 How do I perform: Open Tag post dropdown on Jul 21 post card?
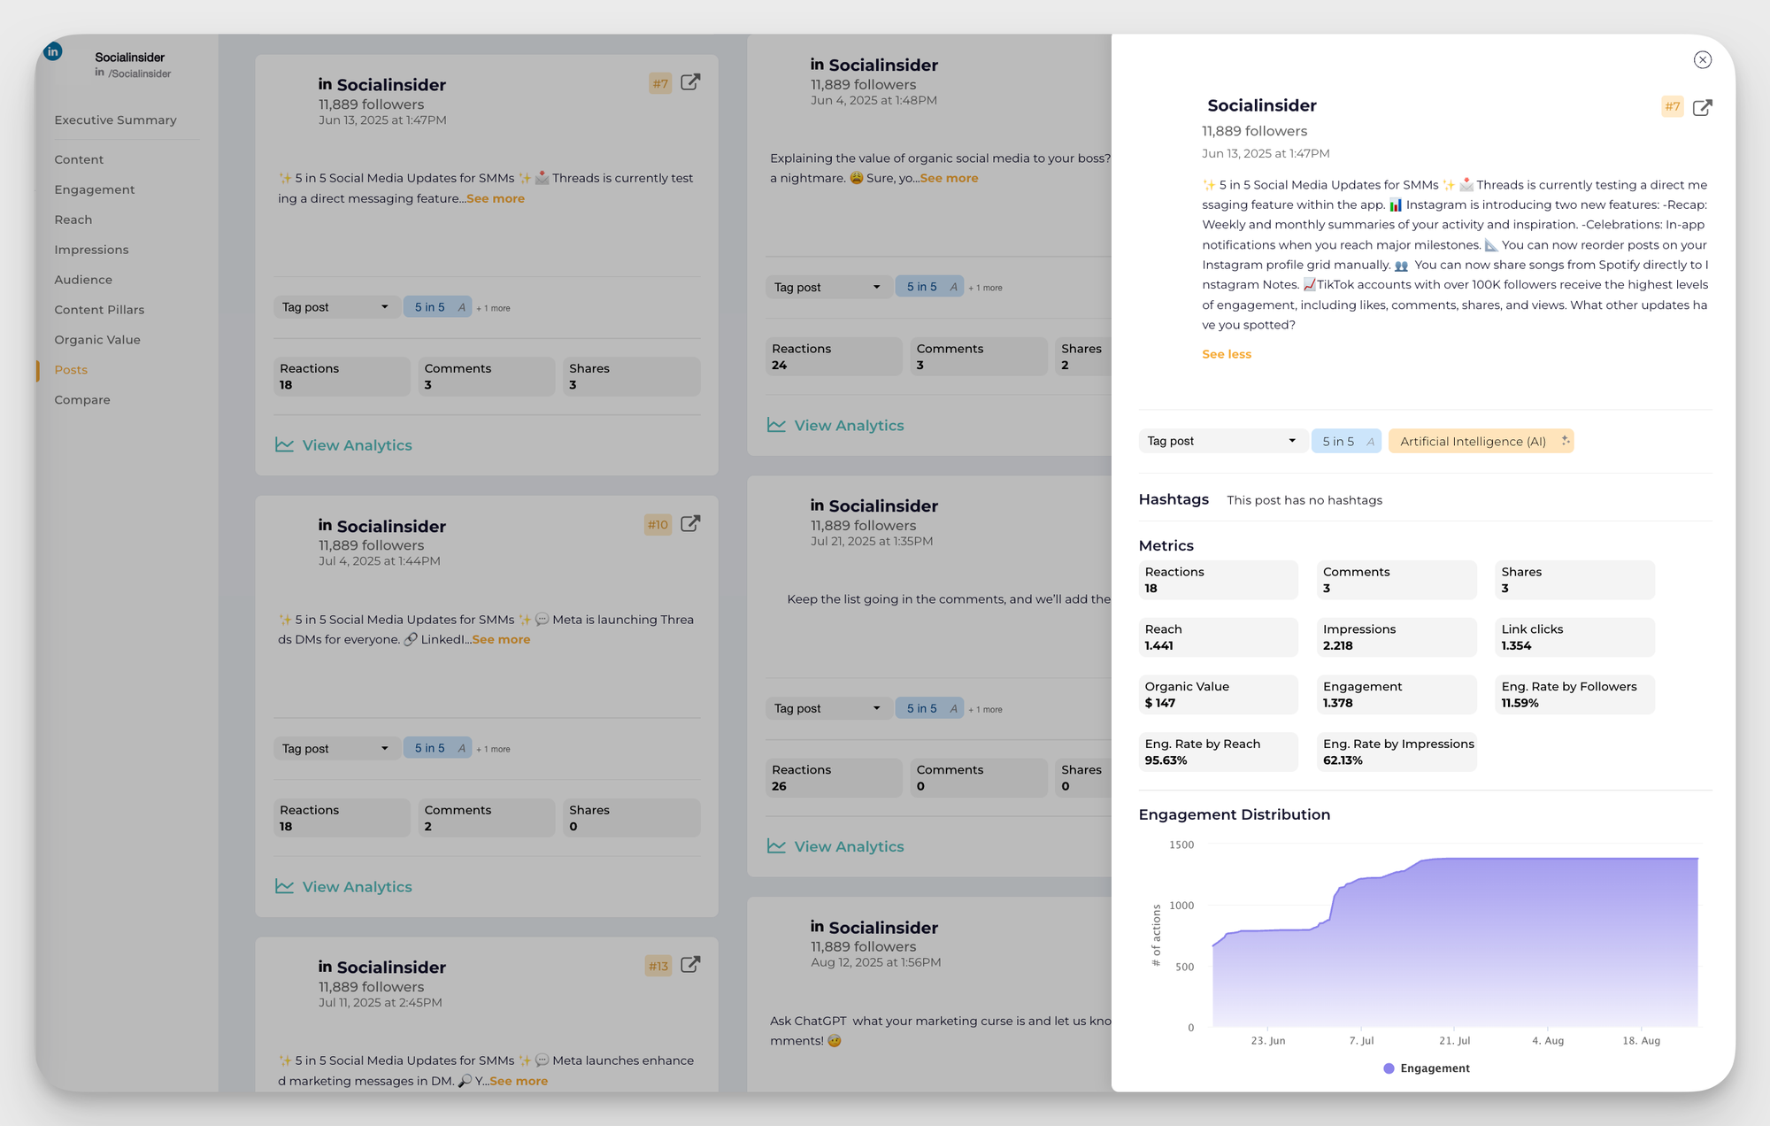[x=828, y=708]
